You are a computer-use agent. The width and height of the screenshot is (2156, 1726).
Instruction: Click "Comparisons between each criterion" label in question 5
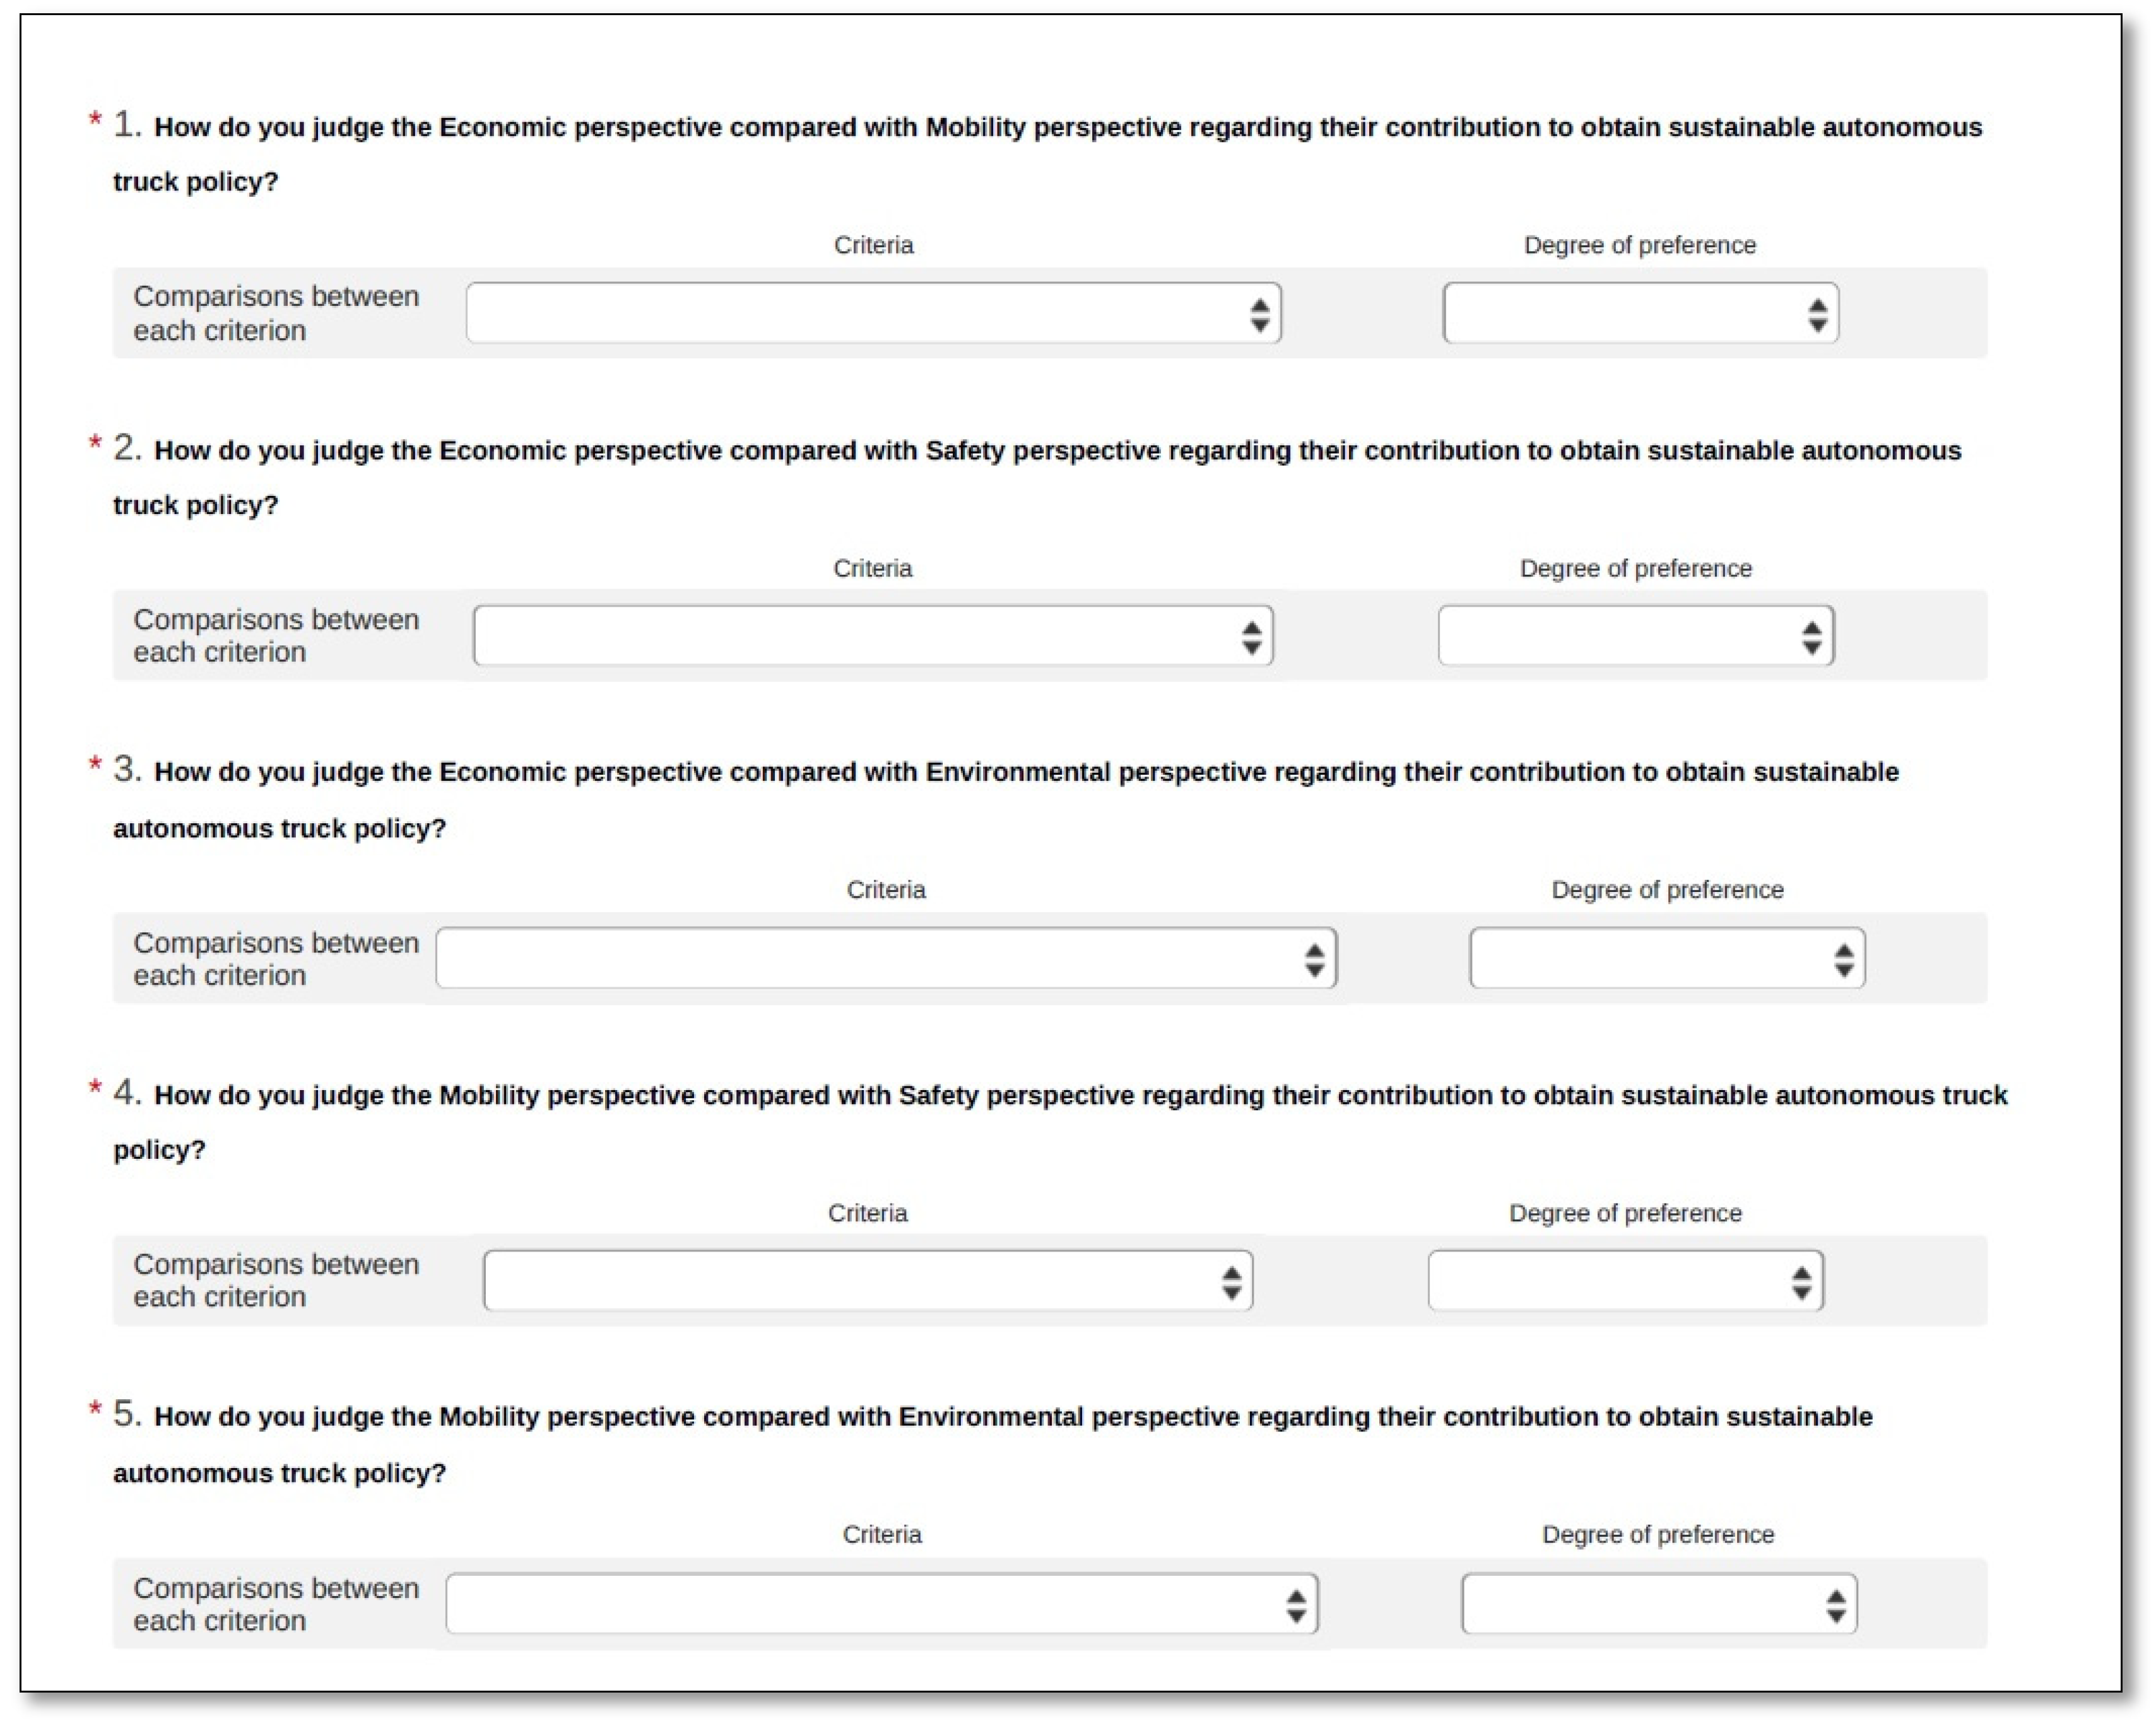click(276, 1604)
